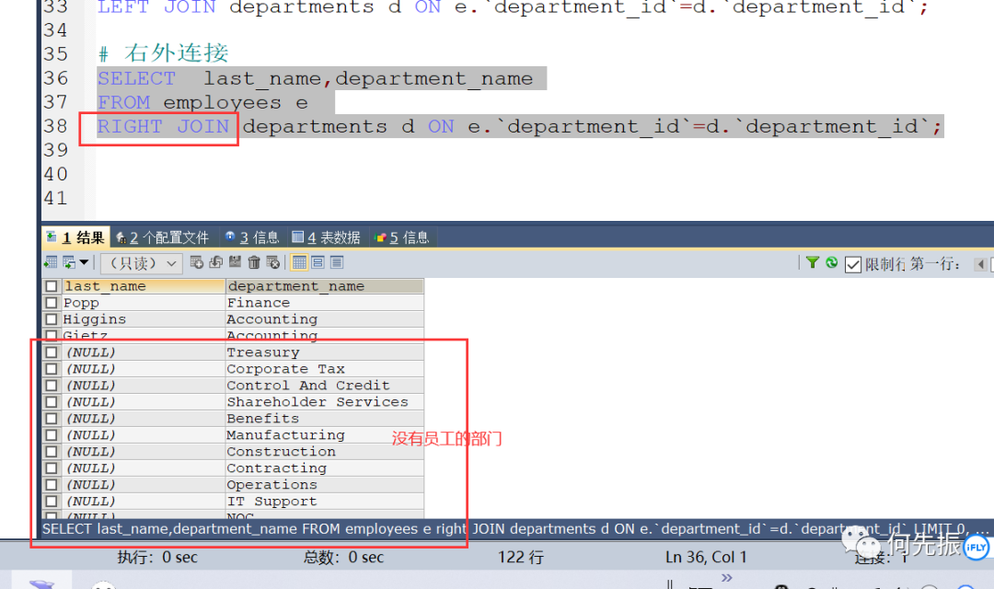This screenshot has width=994, height=589.
Task: Select the Benefits cell
Action: pos(325,419)
